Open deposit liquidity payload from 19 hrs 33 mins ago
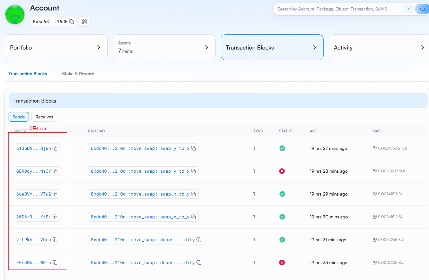This screenshot has height=280, width=429. [x=143, y=263]
